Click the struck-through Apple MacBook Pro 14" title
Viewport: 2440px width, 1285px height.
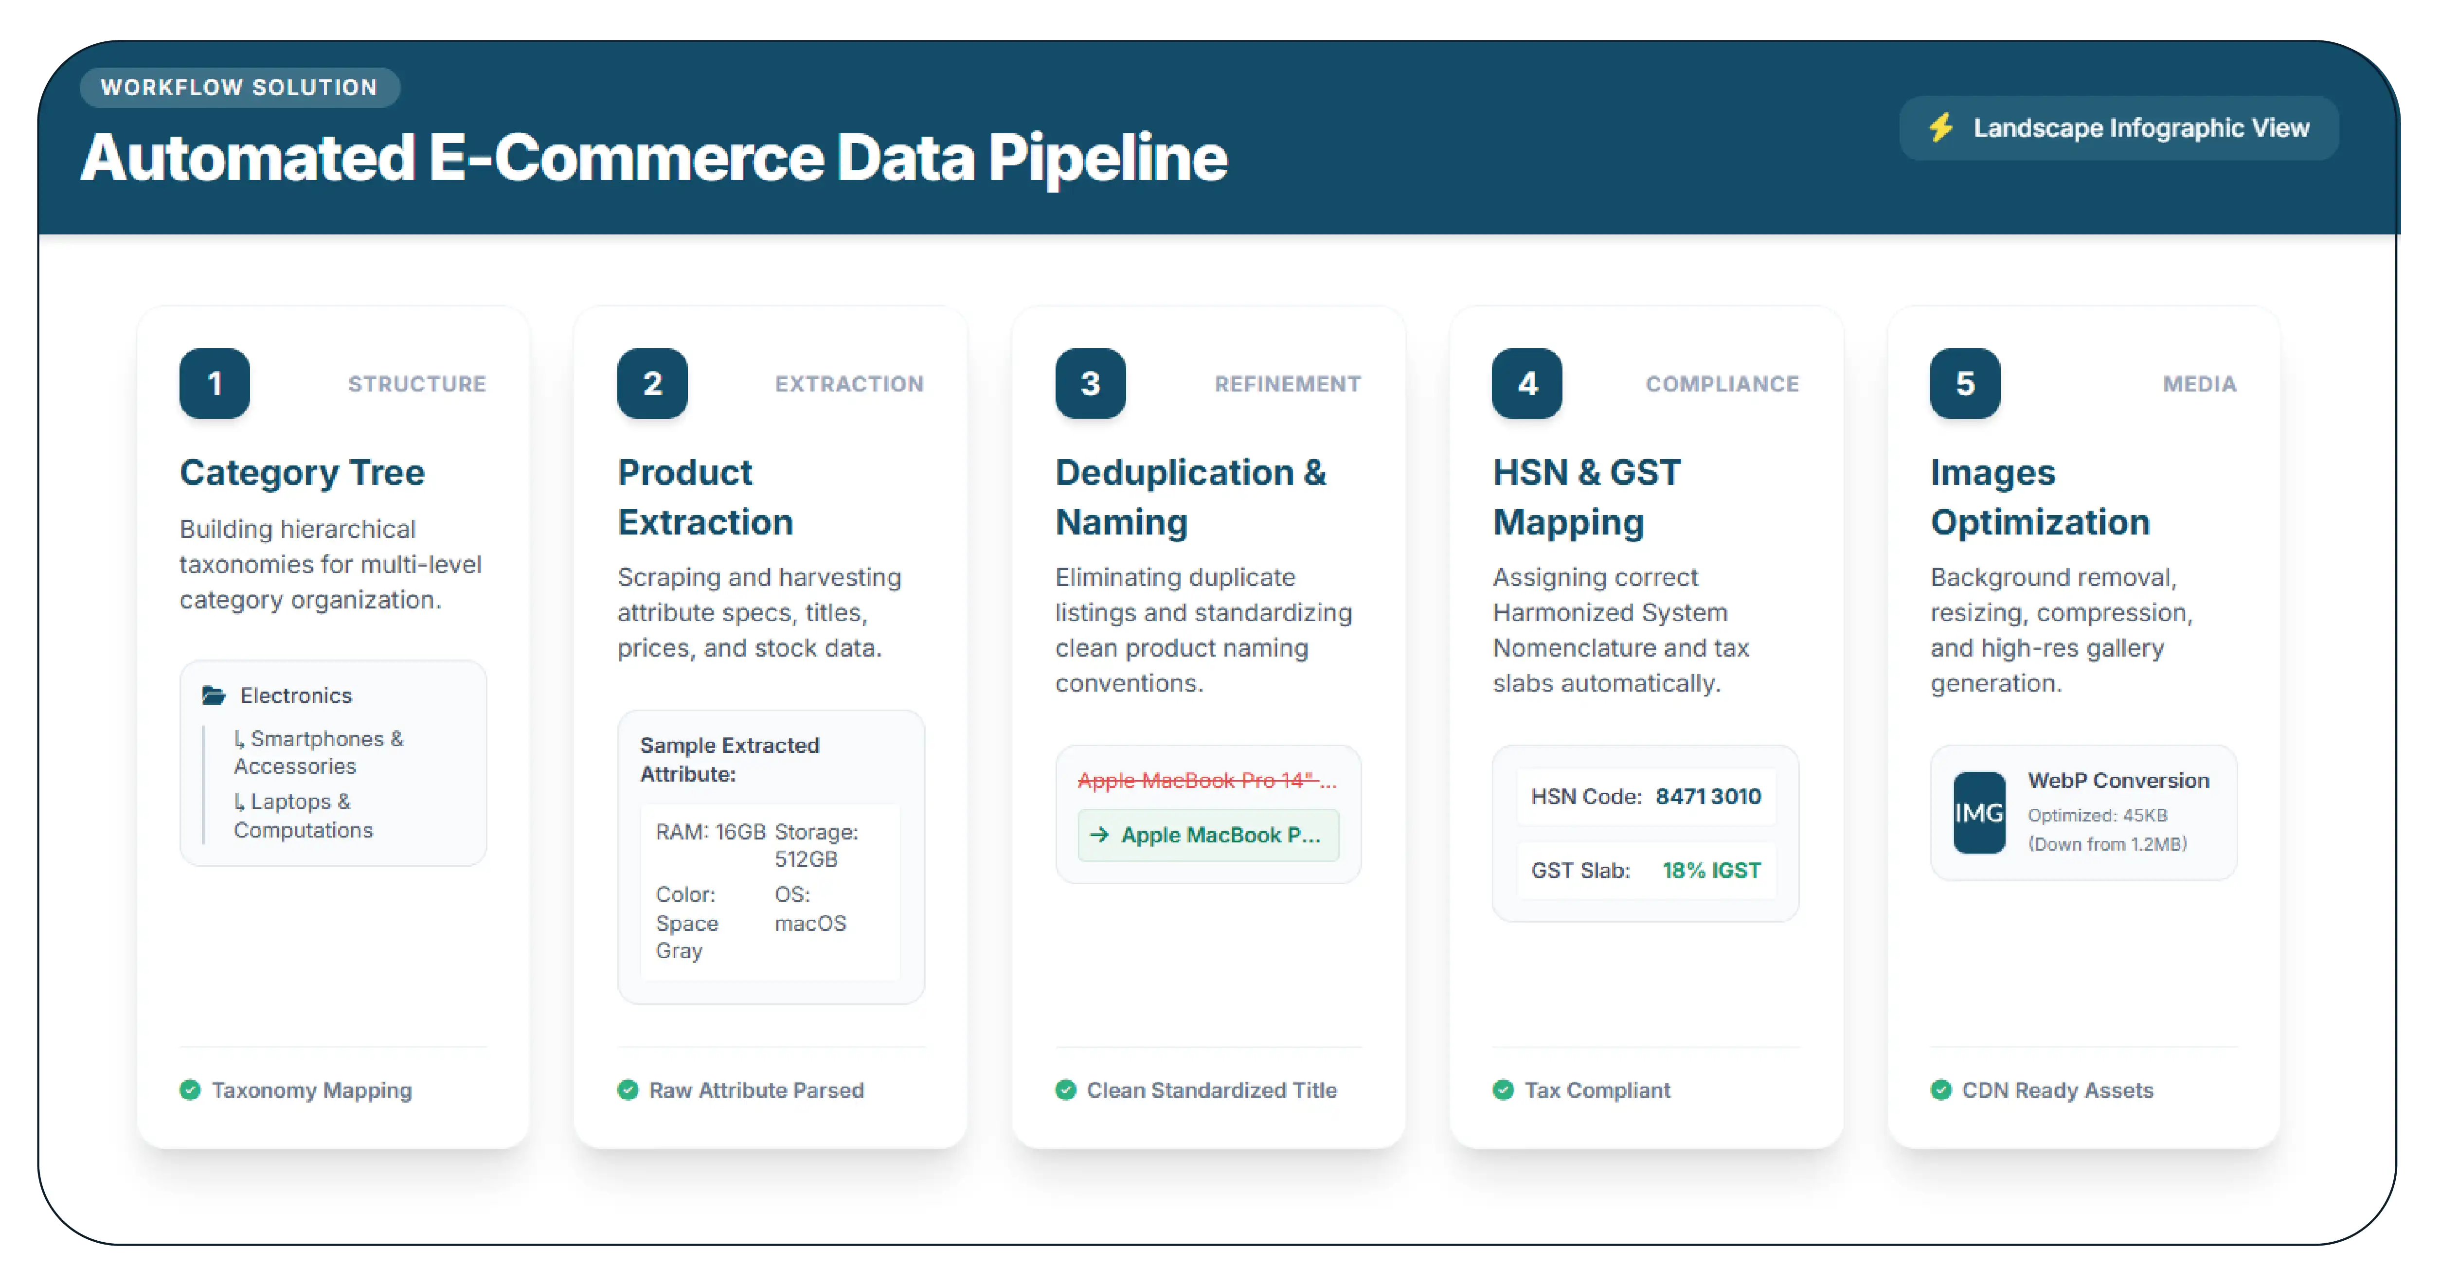pyautogui.click(x=1207, y=780)
